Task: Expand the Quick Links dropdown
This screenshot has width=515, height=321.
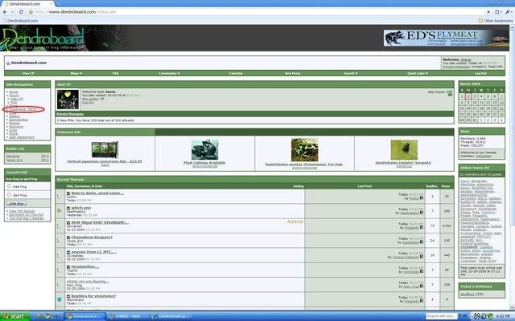Action: tap(418, 73)
